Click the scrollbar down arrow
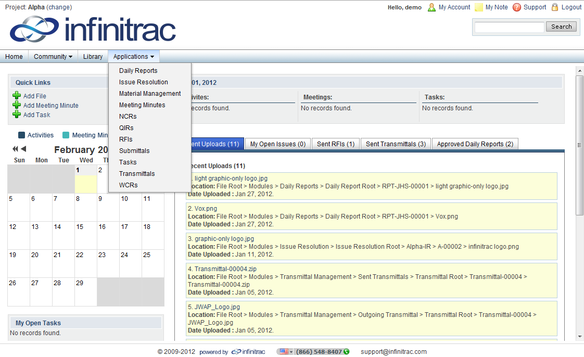584x357 pixels. tap(579, 337)
